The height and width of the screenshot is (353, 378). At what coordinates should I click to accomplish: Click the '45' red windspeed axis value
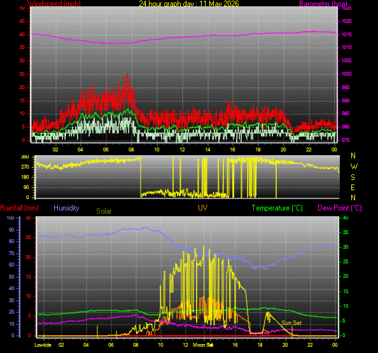(22, 21)
